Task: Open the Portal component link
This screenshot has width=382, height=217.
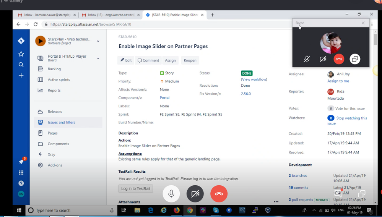Action: pyautogui.click(x=165, y=98)
